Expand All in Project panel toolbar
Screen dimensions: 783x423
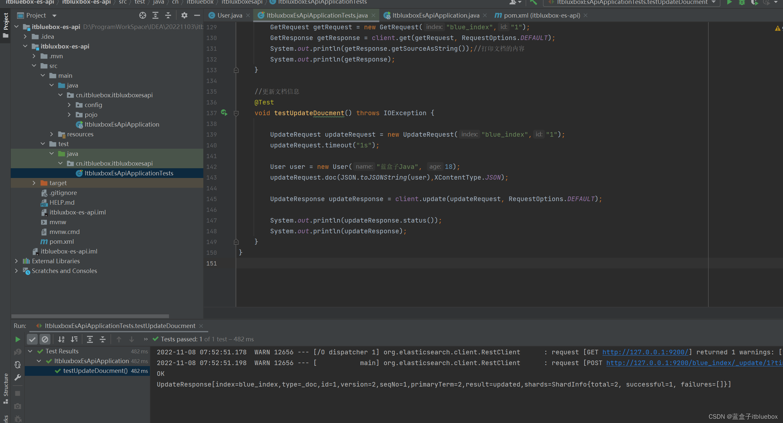click(155, 15)
